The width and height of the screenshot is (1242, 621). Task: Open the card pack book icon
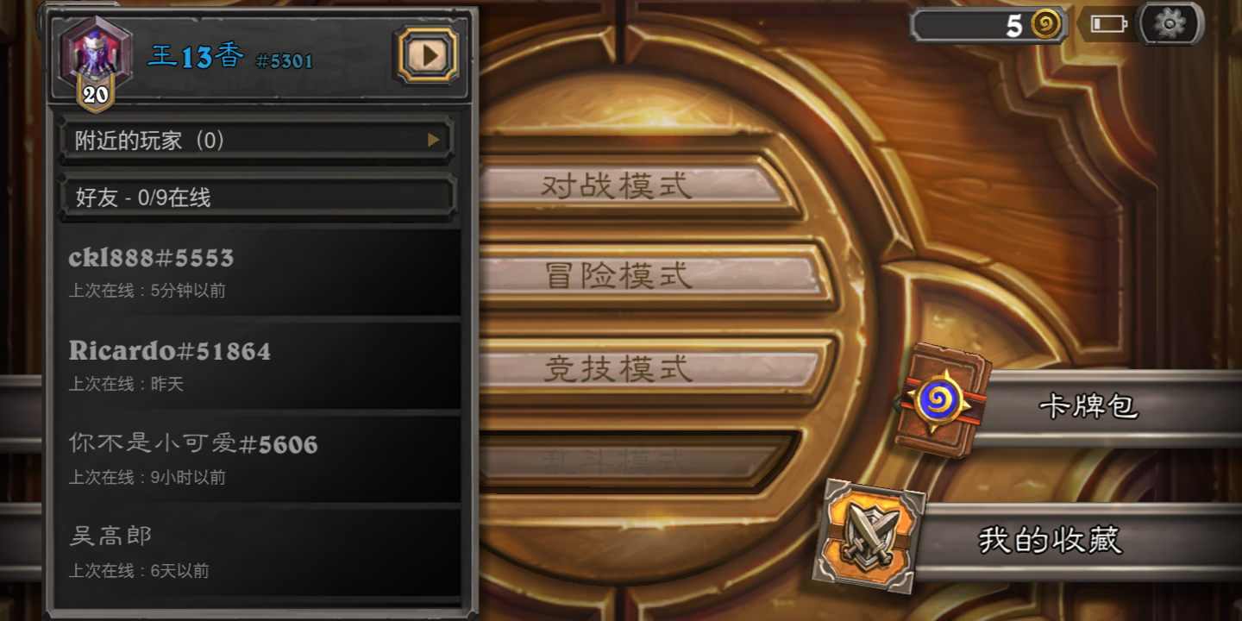942,398
